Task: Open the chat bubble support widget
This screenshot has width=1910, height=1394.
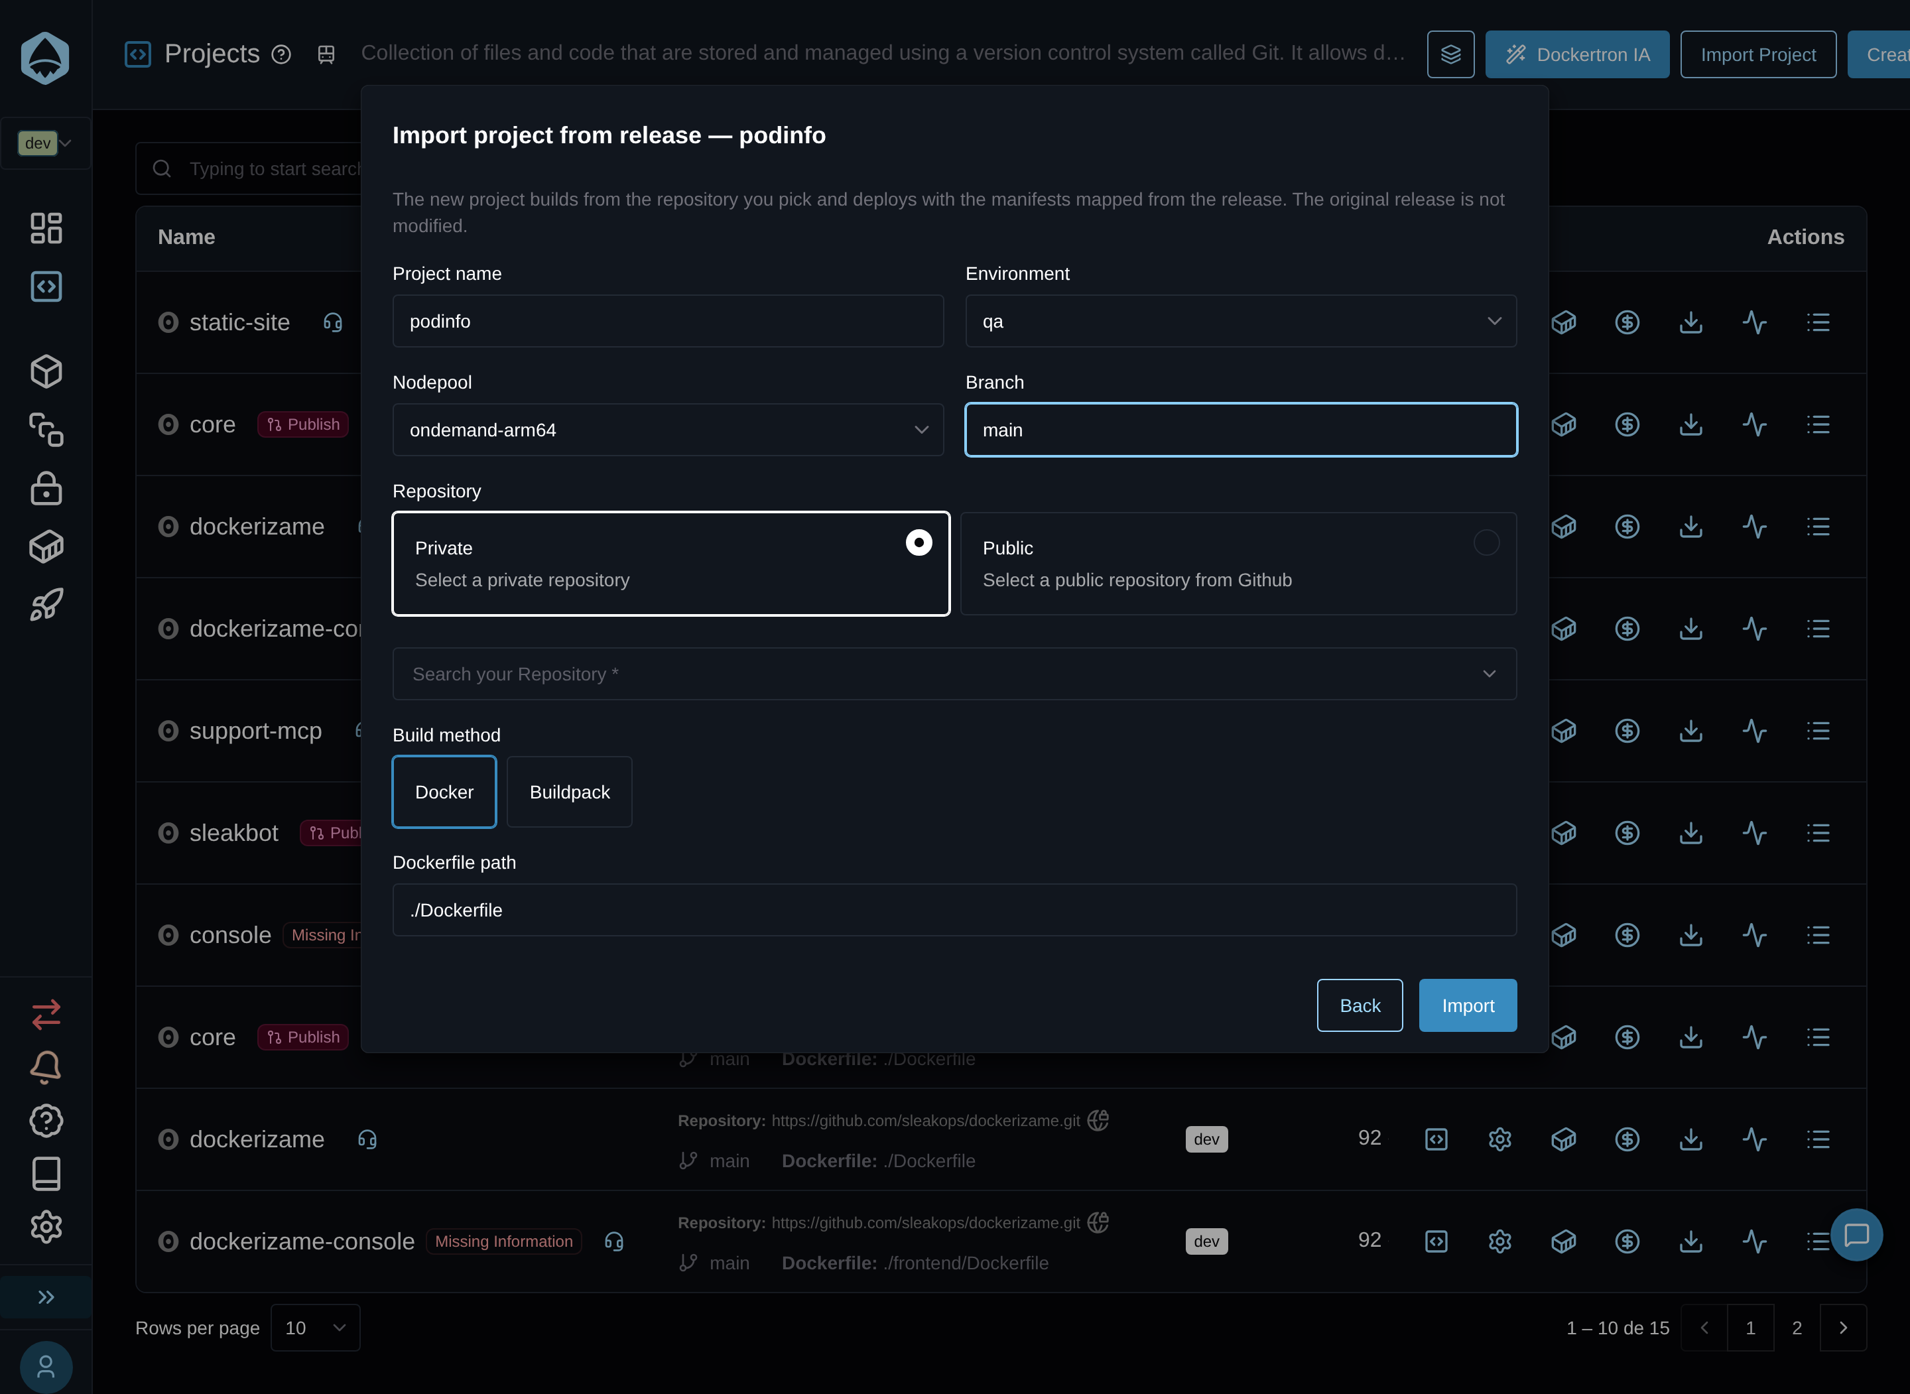Action: (x=1856, y=1235)
